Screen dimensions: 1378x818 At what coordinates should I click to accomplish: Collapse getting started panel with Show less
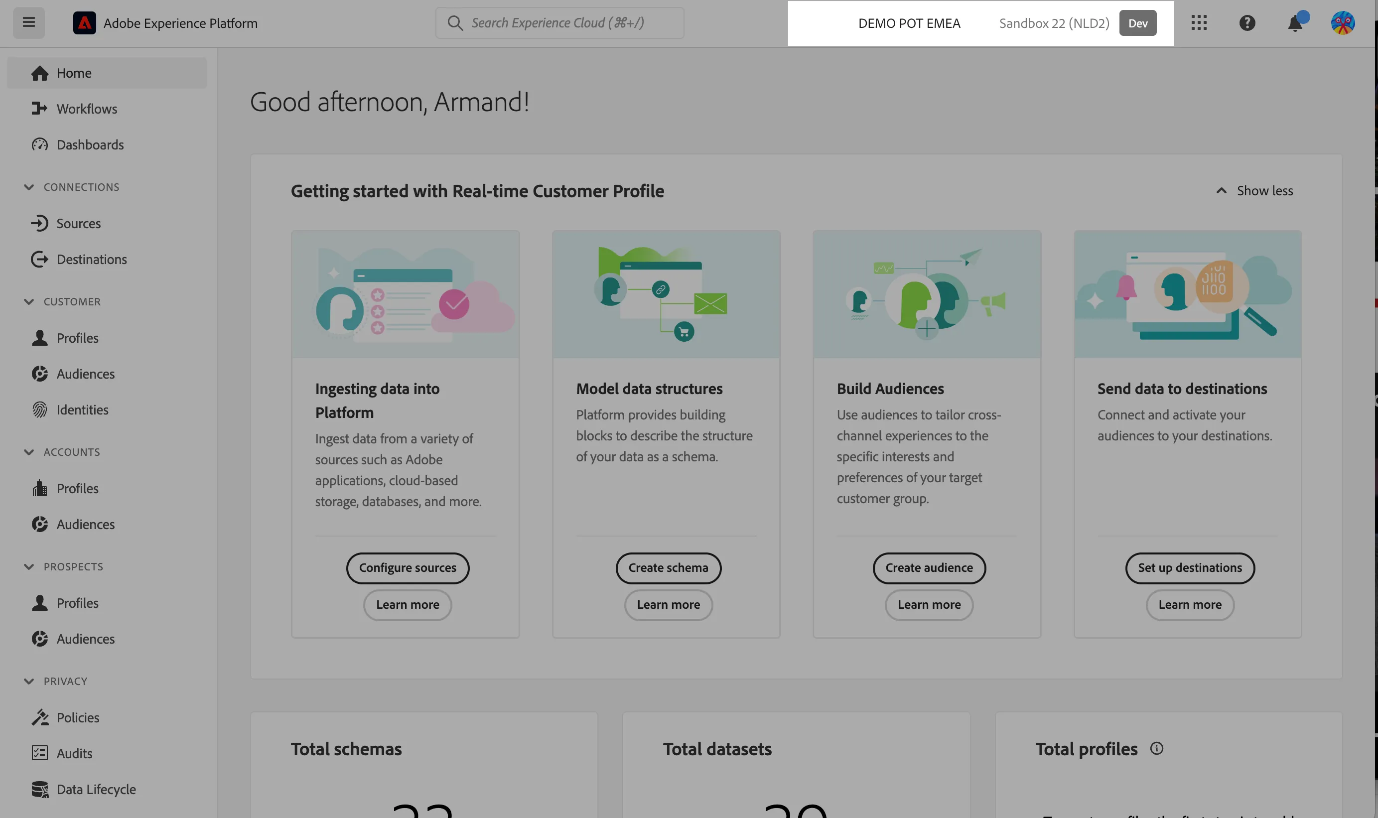click(1254, 191)
